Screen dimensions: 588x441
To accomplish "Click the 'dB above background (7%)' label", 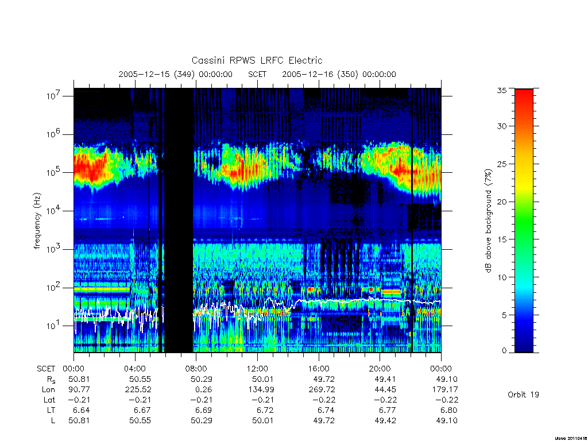I will coord(488,221).
